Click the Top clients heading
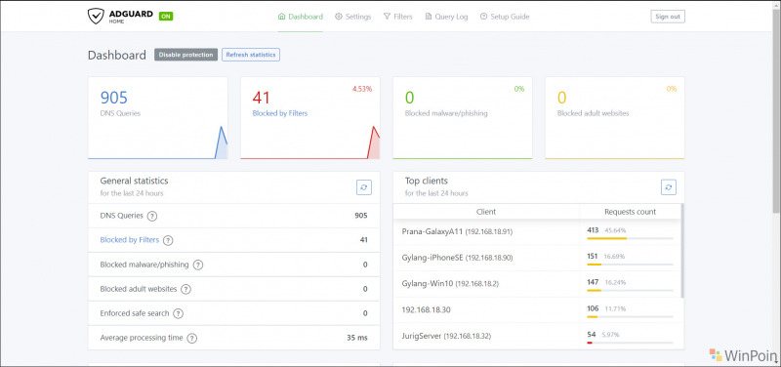This screenshot has width=781, height=367. 427,181
